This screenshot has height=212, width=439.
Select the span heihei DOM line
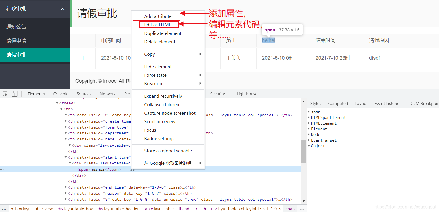click(x=150, y=169)
